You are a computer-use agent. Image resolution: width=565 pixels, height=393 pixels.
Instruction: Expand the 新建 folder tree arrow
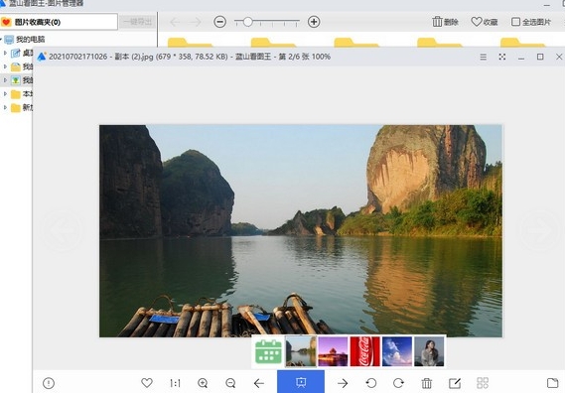pos(5,107)
